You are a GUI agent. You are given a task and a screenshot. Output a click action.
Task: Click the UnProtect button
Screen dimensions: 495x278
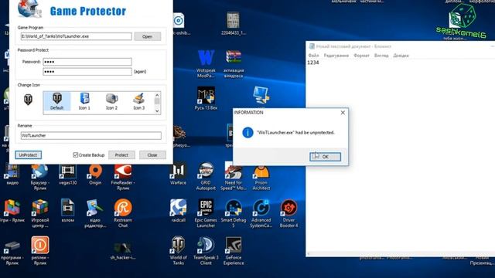coord(28,155)
